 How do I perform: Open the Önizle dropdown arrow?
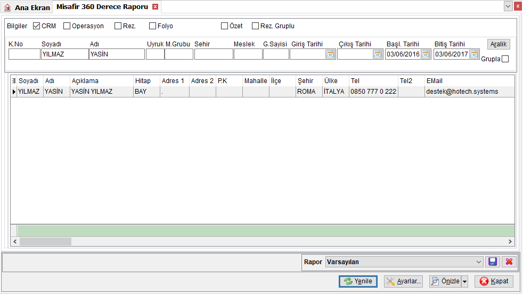[x=464, y=281]
